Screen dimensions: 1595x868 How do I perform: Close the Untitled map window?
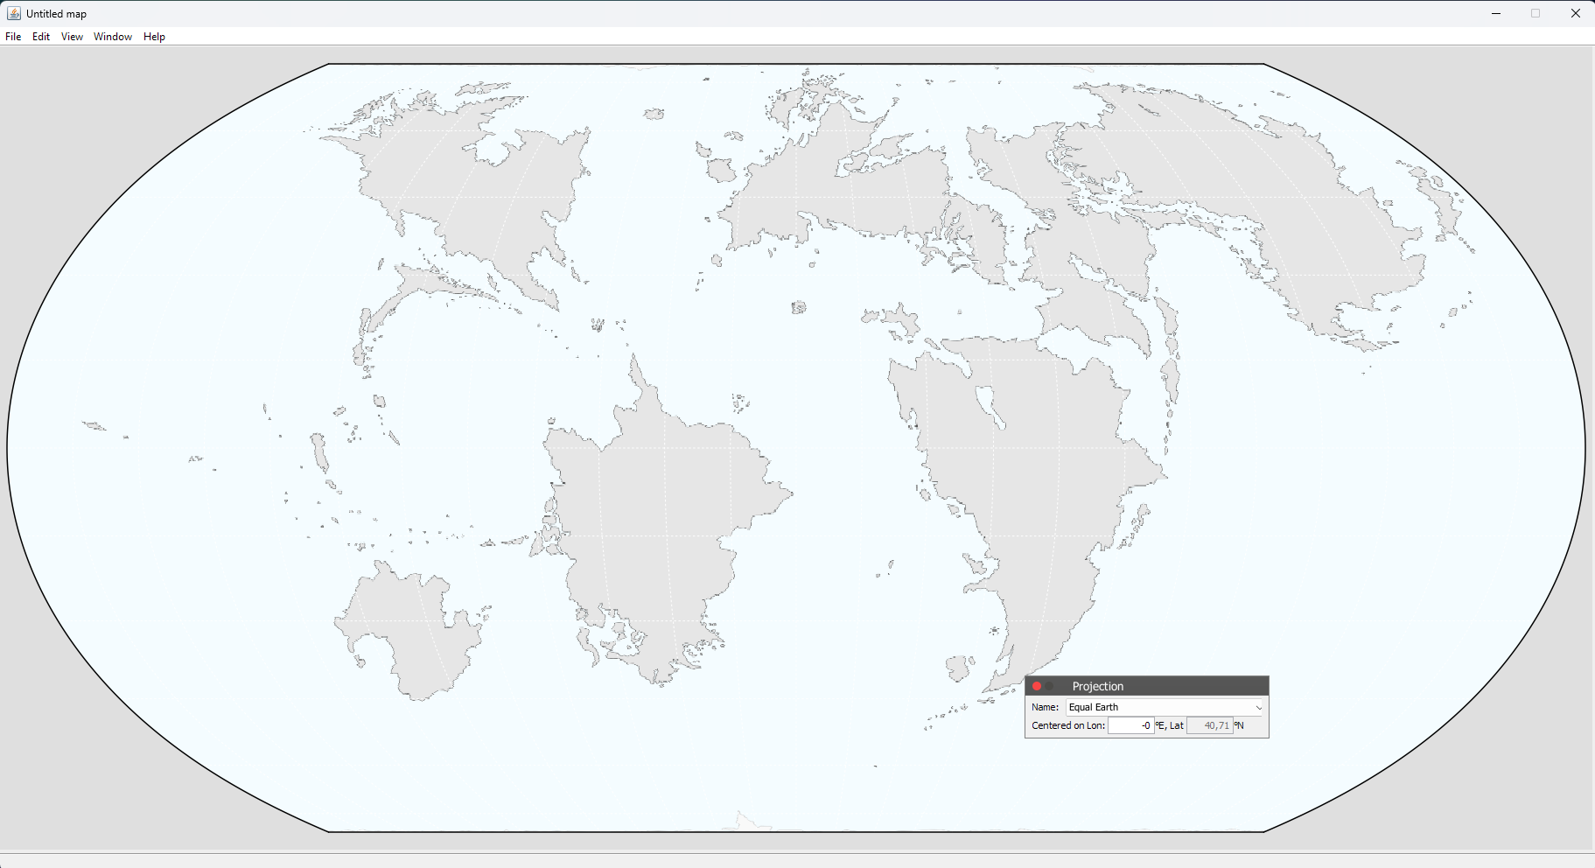[x=1575, y=13]
